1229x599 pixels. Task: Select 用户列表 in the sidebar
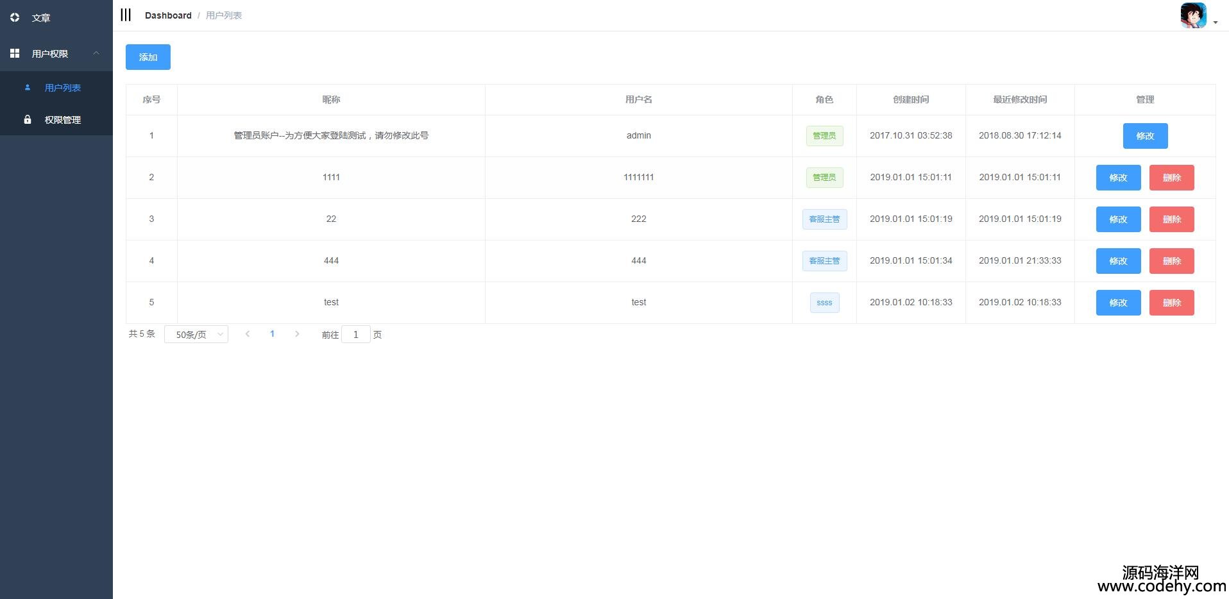(x=56, y=88)
